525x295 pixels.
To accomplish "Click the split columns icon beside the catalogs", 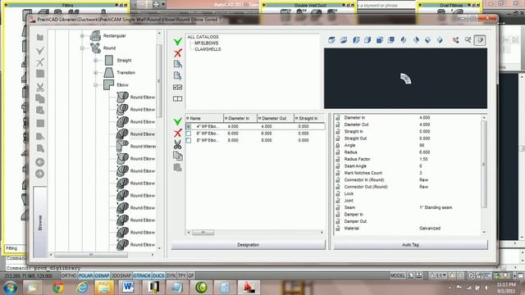I will click(177, 98).
